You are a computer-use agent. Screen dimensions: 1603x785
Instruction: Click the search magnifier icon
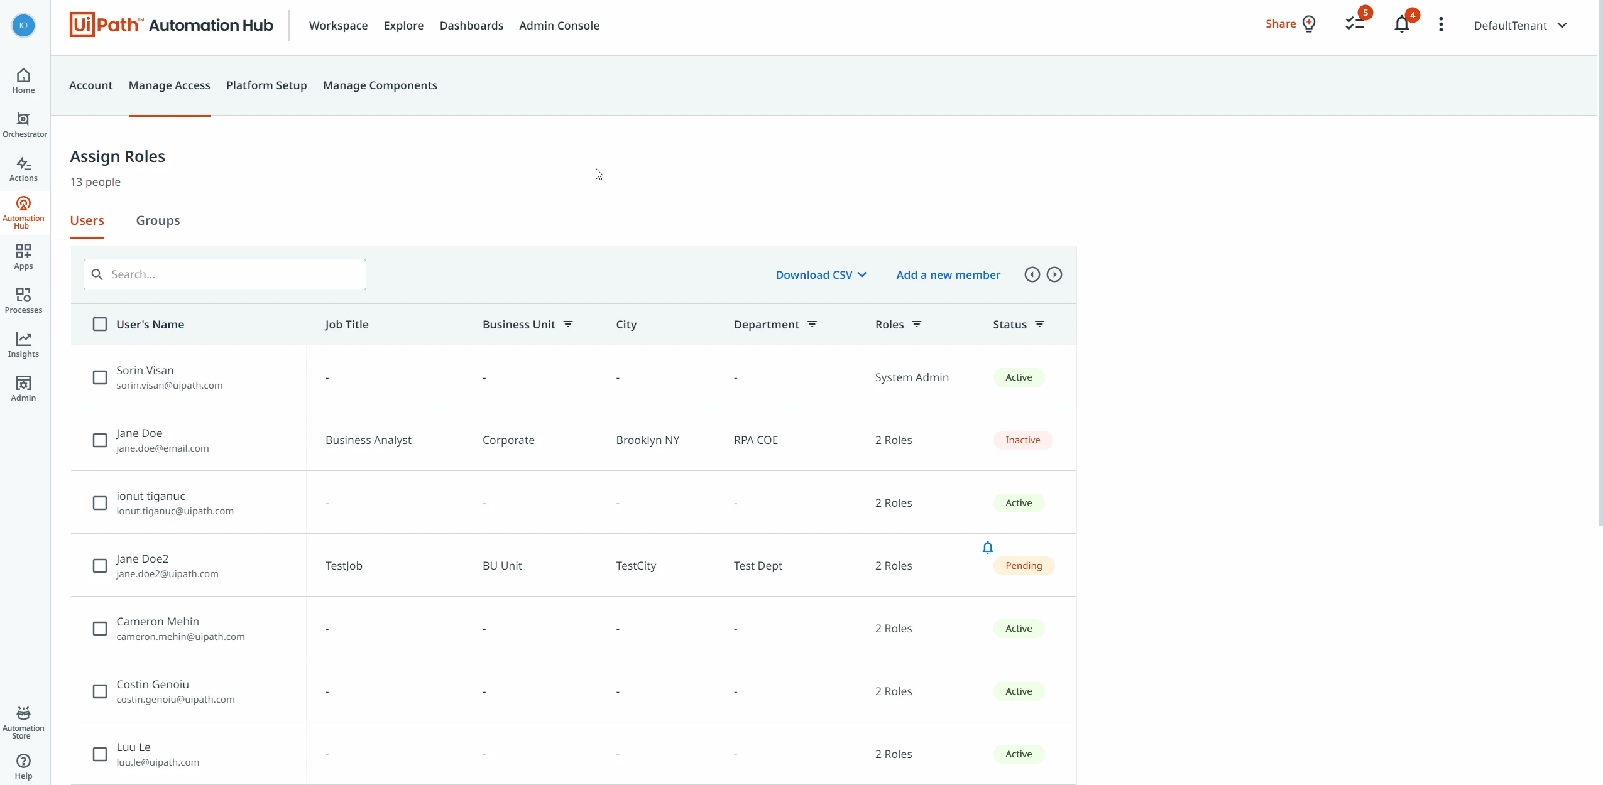click(97, 274)
